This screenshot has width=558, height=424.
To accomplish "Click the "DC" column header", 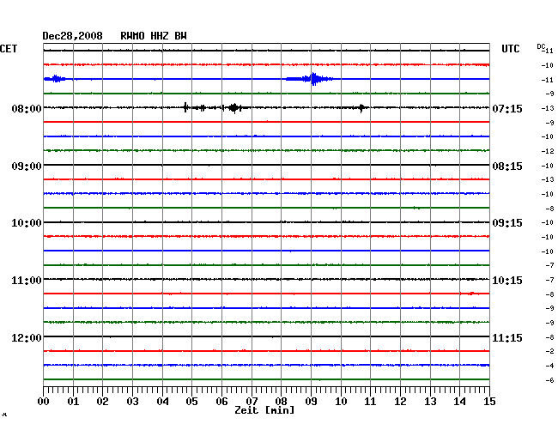I will [x=541, y=46].
